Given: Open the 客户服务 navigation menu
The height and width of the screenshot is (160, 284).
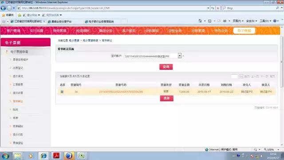Looking at the screenshot, I should pos(129,31).
